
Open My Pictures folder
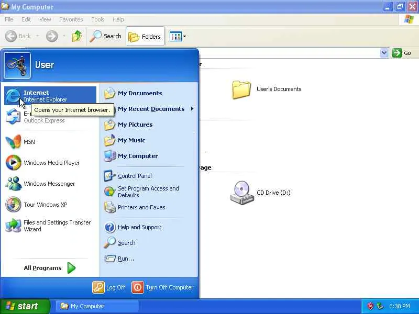tap(149, 125)
